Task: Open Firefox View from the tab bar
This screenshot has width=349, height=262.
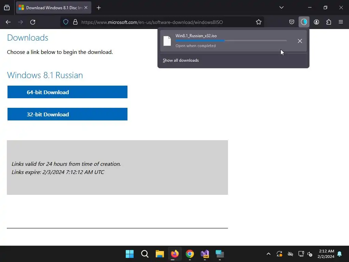Action: (x=7, y=8)
